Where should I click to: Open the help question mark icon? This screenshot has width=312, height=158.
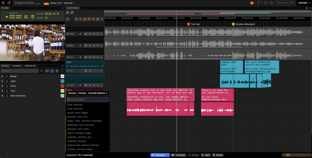(271, 3)
